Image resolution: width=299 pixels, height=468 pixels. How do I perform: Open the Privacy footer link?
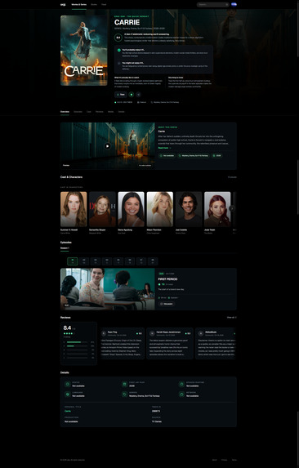(224, 460)
